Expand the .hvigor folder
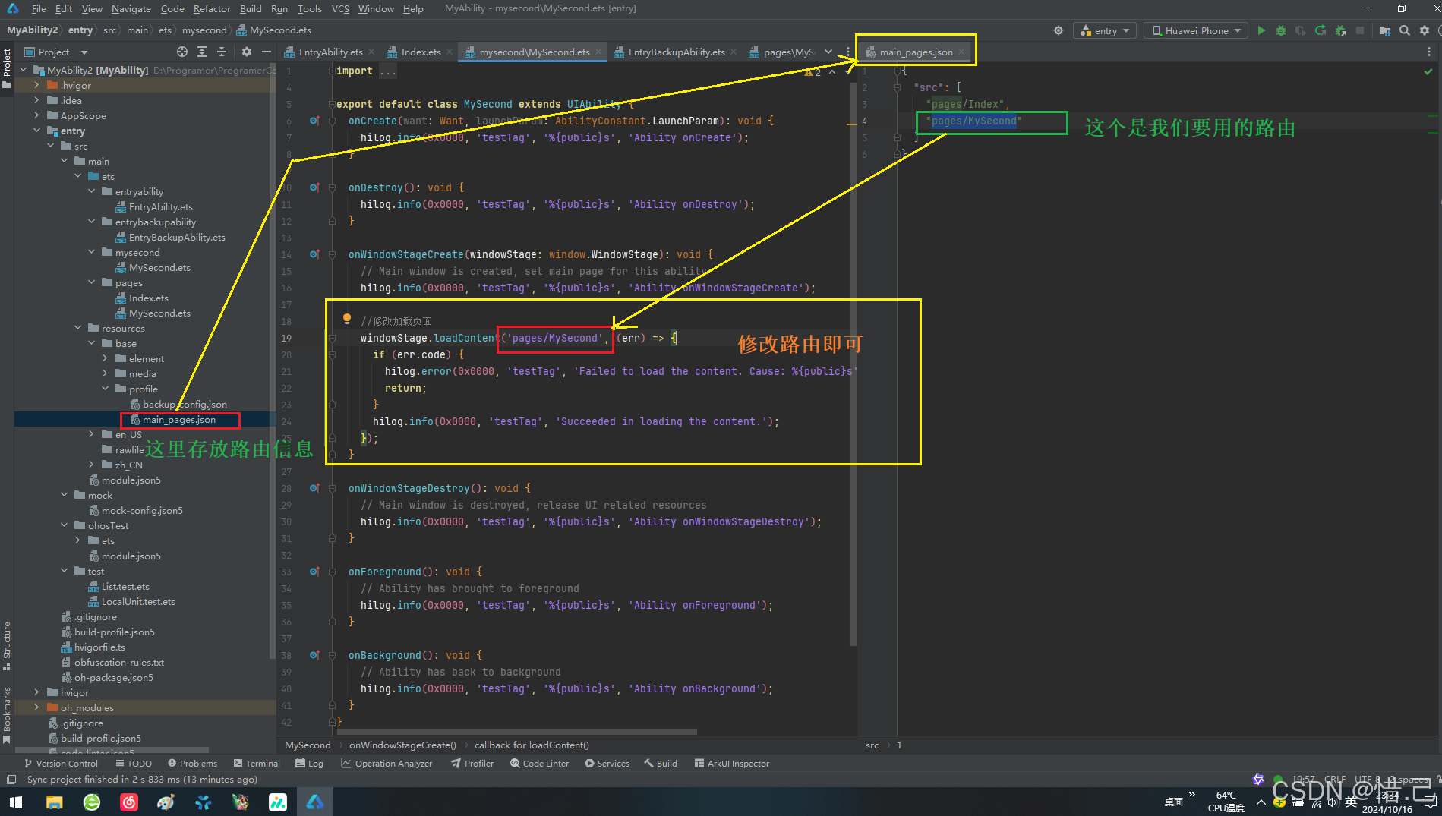Image resolution: width=1442 pixels, height=816 pixels. 36,85
